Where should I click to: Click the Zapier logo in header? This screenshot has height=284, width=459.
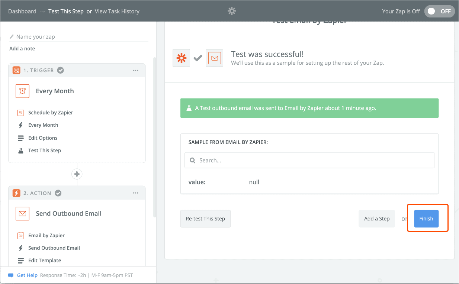point(232,11)
